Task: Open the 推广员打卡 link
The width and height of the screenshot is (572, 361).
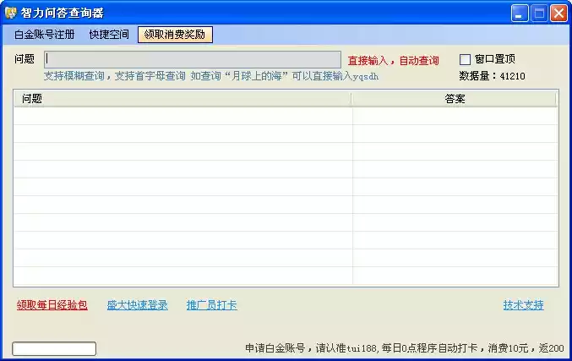Action: tap(211, 305)
